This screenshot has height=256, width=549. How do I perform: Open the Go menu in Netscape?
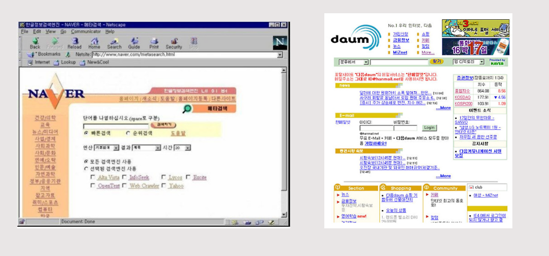(63, 32)
